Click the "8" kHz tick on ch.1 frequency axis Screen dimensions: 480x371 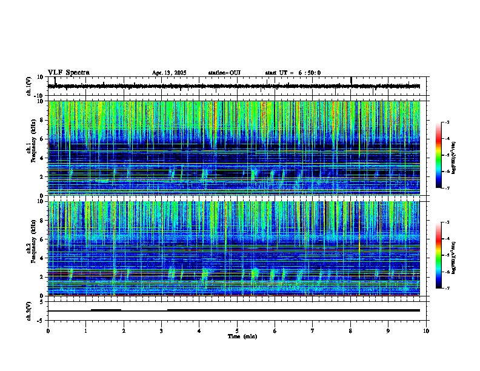coord(42,120)
